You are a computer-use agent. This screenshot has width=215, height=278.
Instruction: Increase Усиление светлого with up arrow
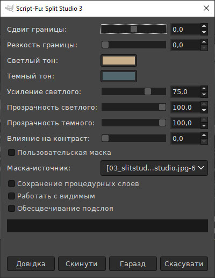pyautogui.click(x=204, y=89)
